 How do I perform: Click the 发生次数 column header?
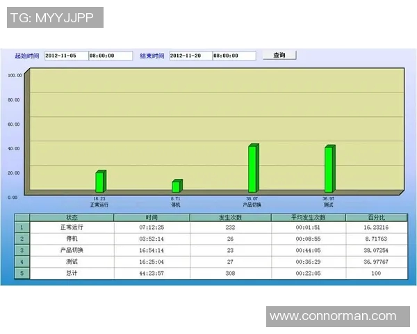click(230, 218)
